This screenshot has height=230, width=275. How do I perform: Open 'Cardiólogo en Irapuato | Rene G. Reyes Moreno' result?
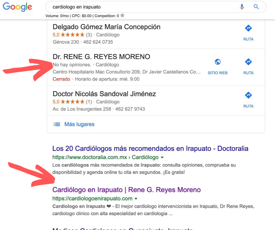(x=126, y=190)
